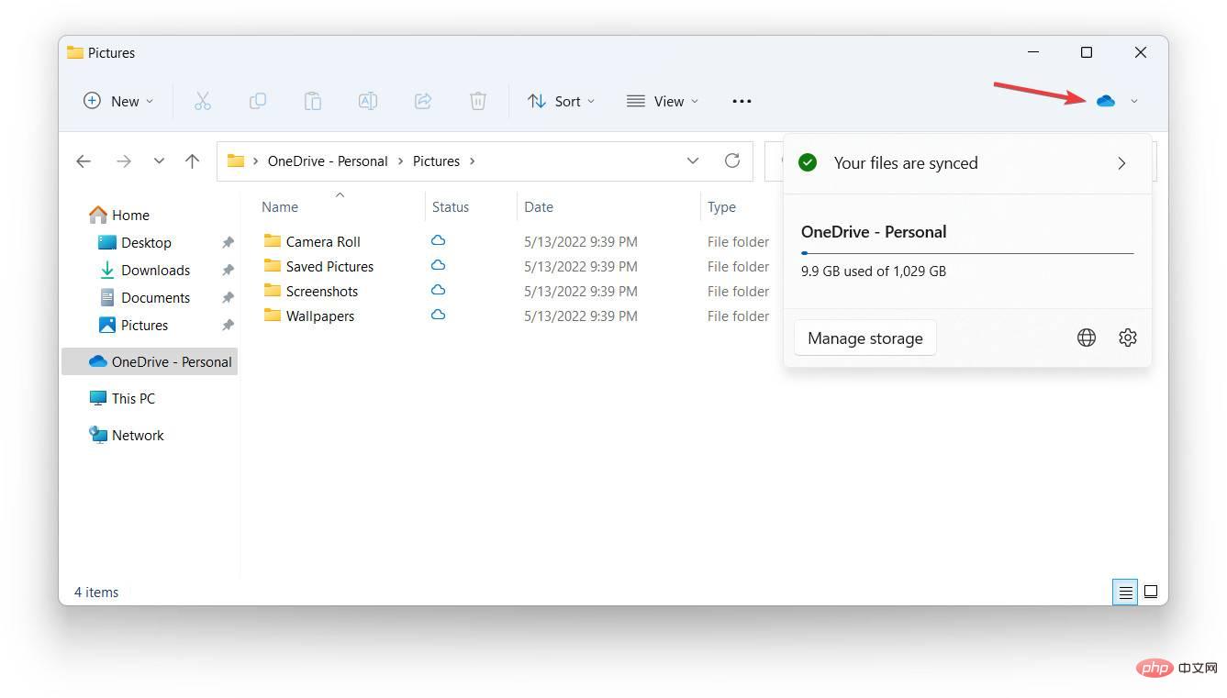Open the New item dropdown
The width and height of the screenshot is (1227, 698).
click(x=118, y=101)
